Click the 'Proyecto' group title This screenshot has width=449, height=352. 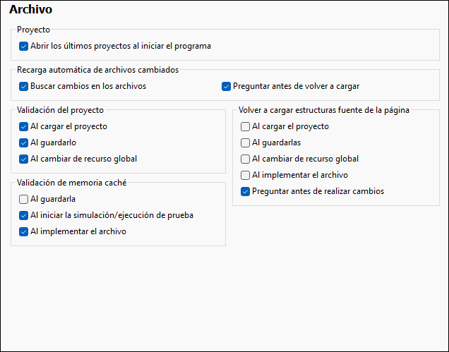pos(34,30)
